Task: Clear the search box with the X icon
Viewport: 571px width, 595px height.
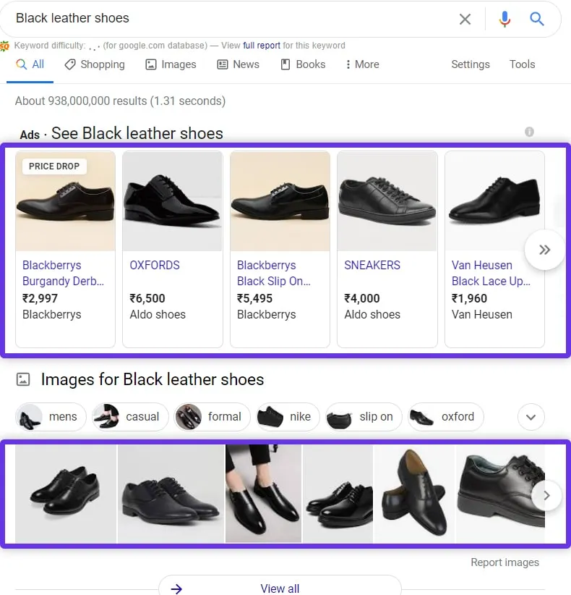Action: [465, 19]
